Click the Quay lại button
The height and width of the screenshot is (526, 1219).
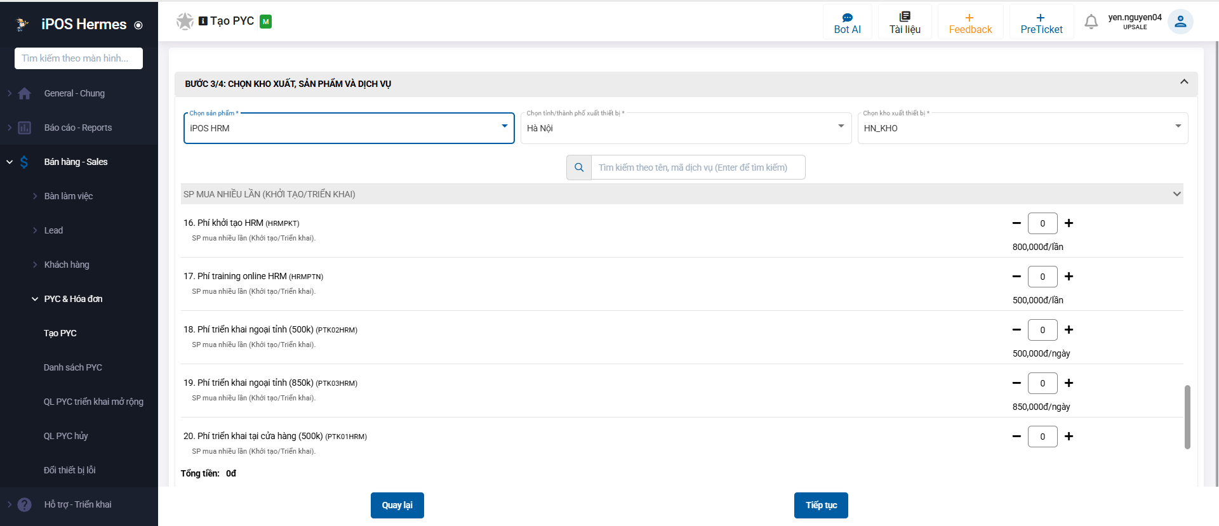pos(397,506)
